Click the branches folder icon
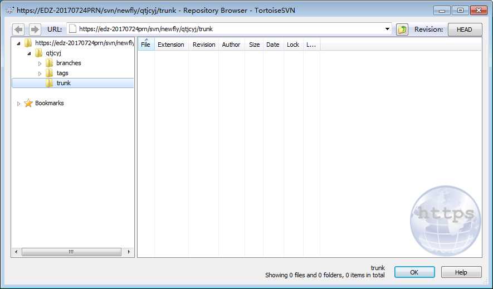 [x=49, y=63]
